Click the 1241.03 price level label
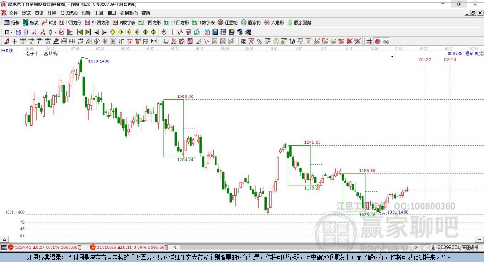This screenshot has width=484, height=262. click(312, 142)
